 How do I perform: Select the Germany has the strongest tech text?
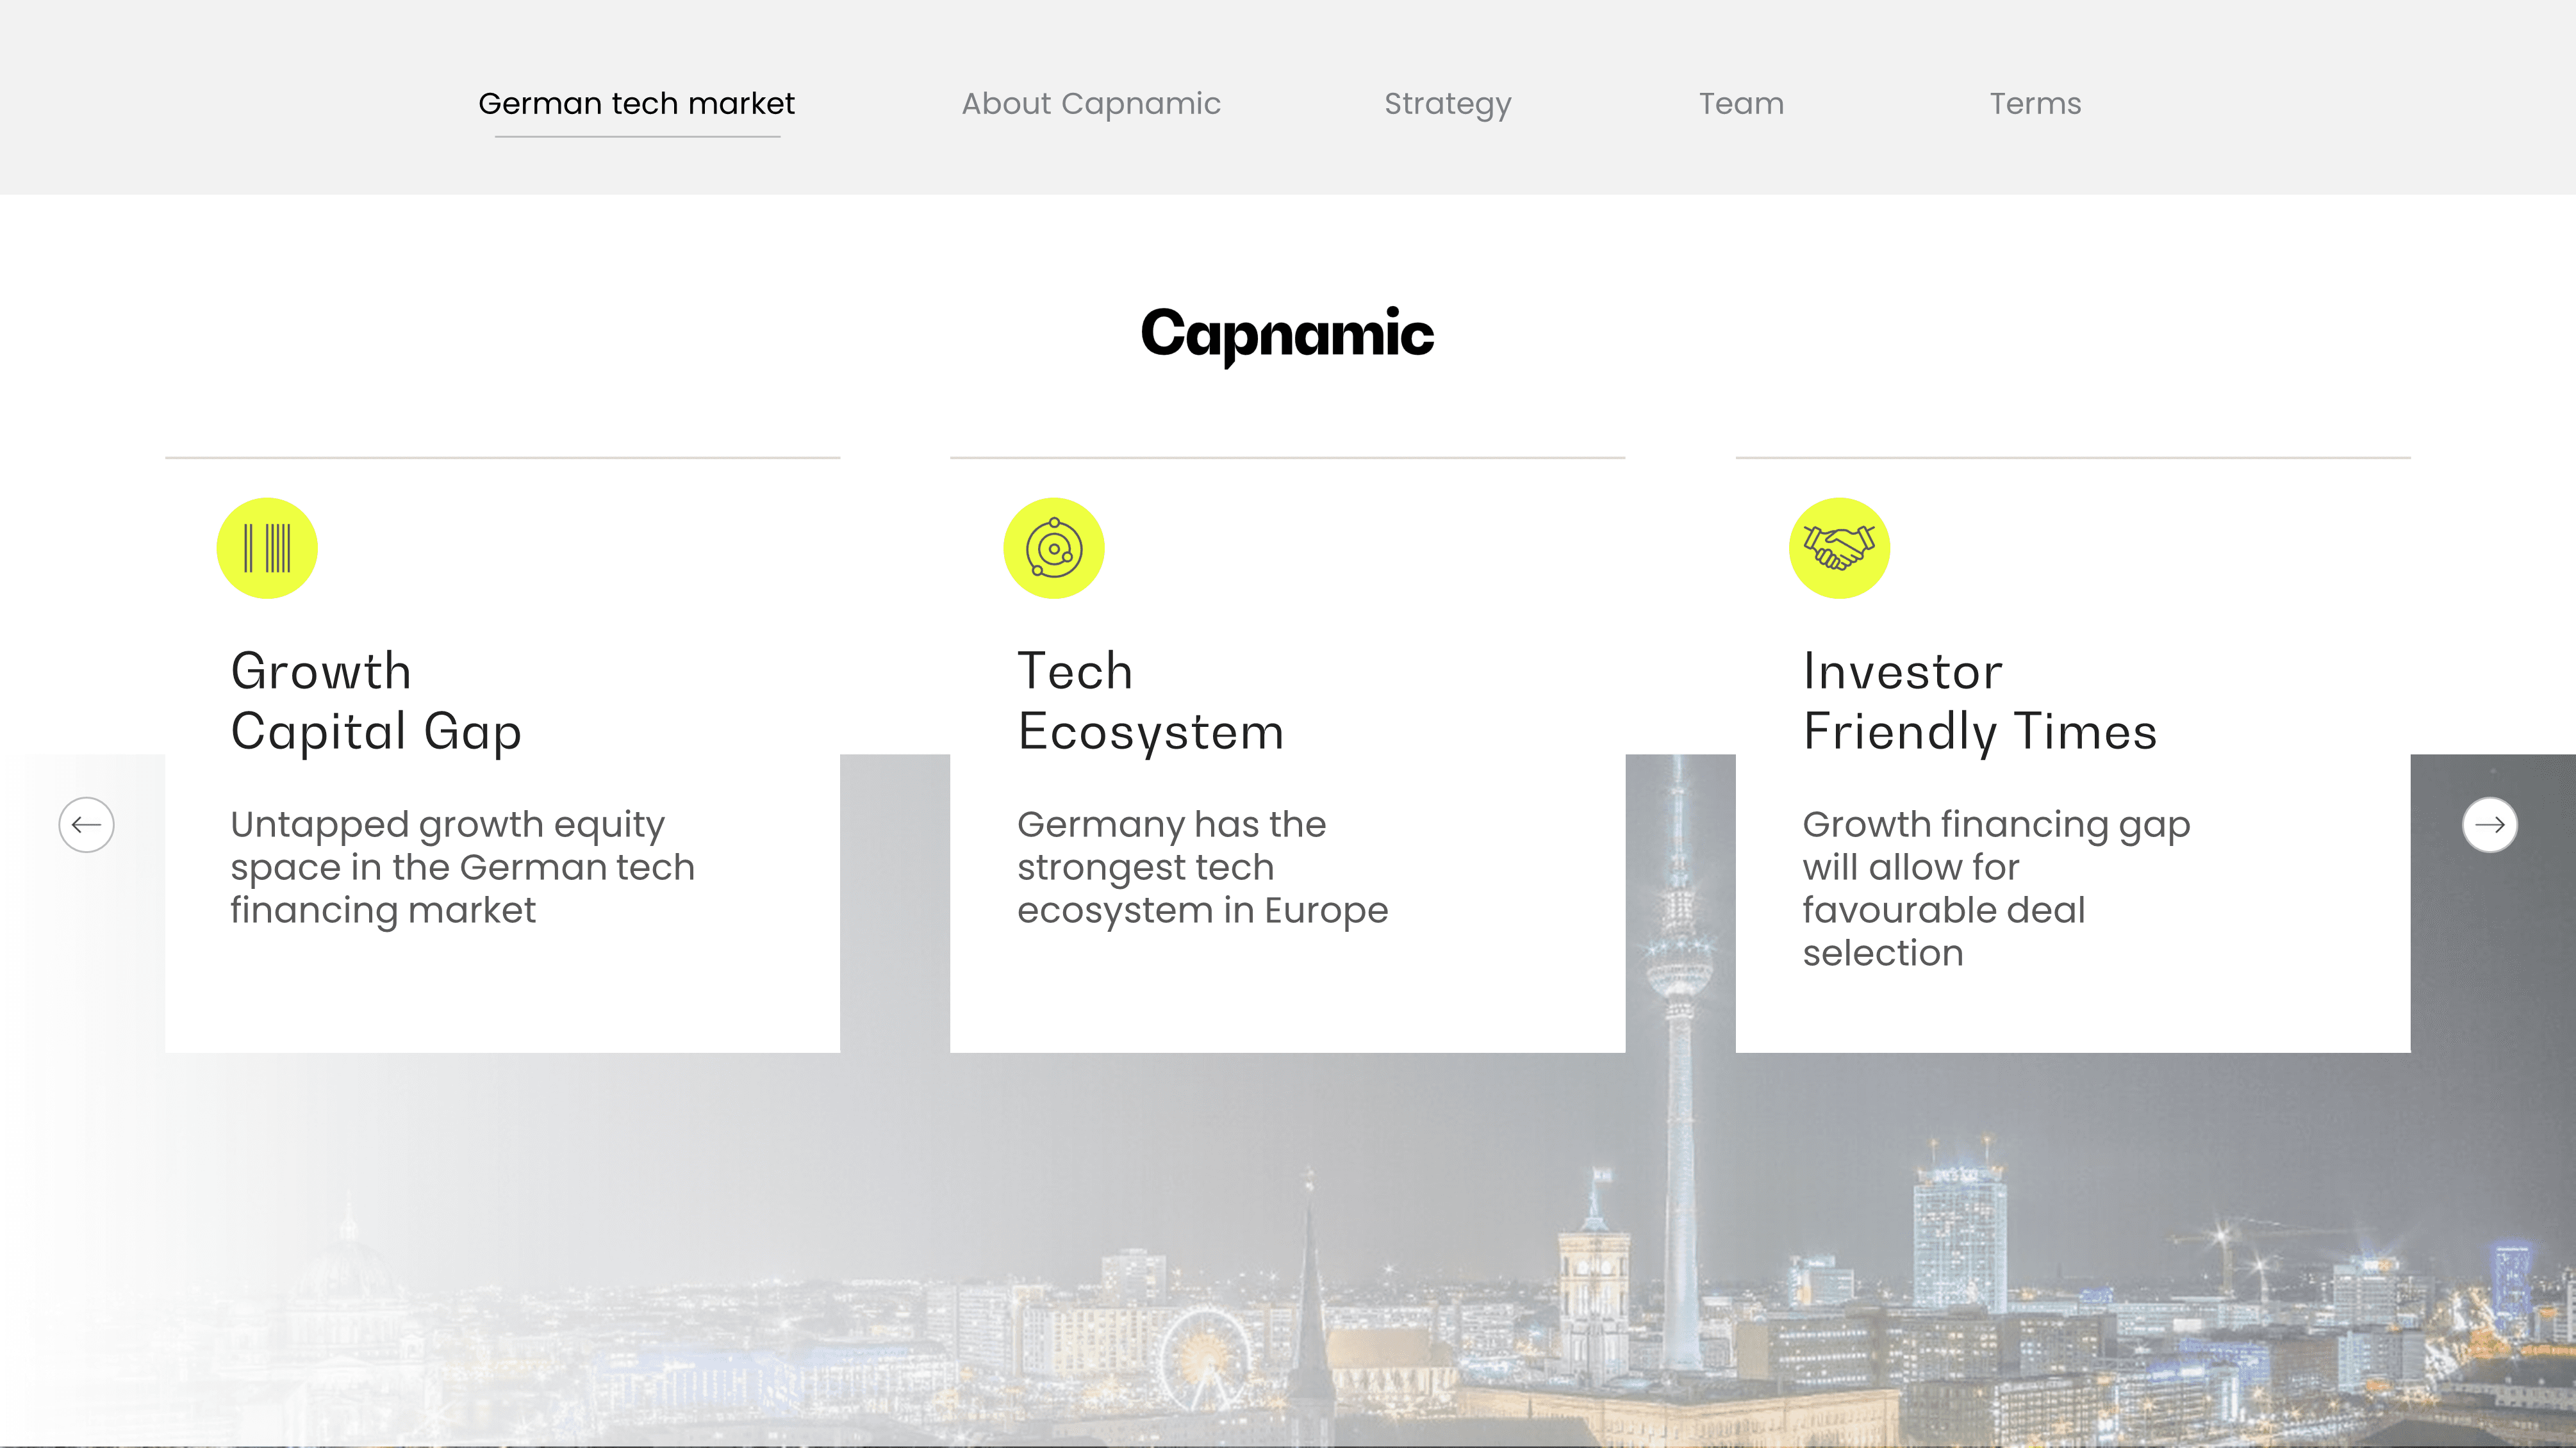click(x=1202, y=867)
